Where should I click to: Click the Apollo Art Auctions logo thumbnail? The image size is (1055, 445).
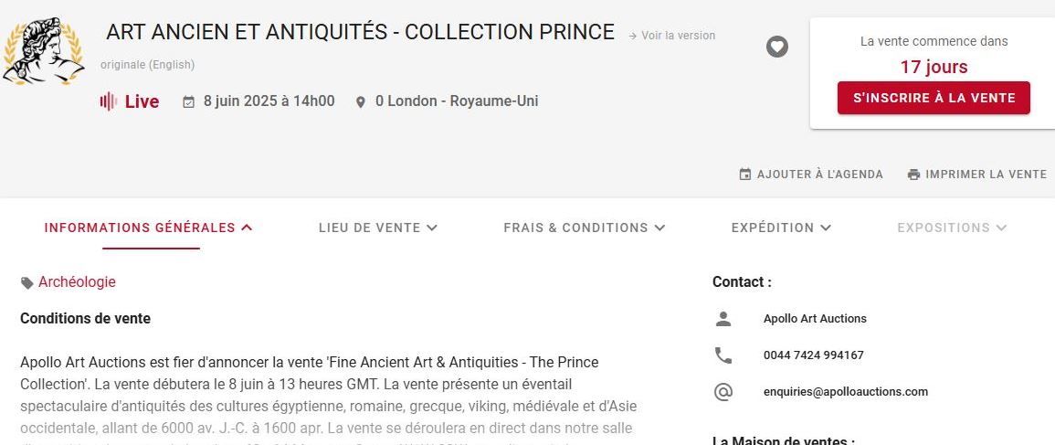[x=42, y=51]
